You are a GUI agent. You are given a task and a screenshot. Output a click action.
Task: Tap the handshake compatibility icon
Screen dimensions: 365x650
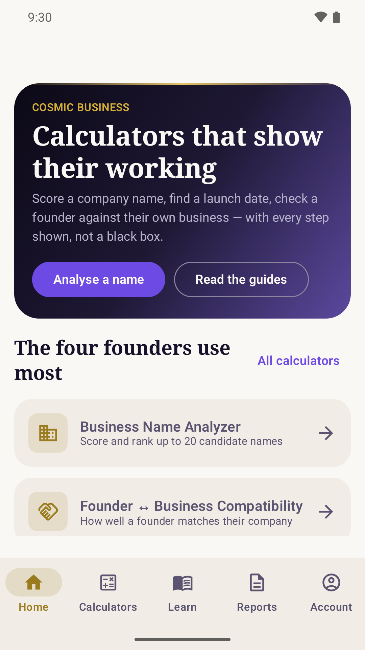point(48,512)
